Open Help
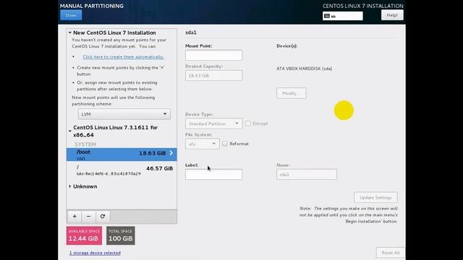 pyautogui.click(x=392, y=15)
